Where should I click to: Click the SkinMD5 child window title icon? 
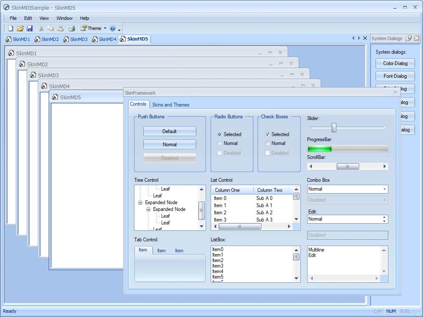click(55, 97)
